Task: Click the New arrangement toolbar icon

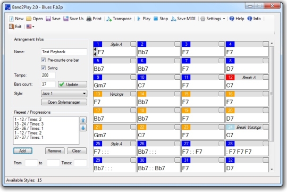Action: point(12,19)
